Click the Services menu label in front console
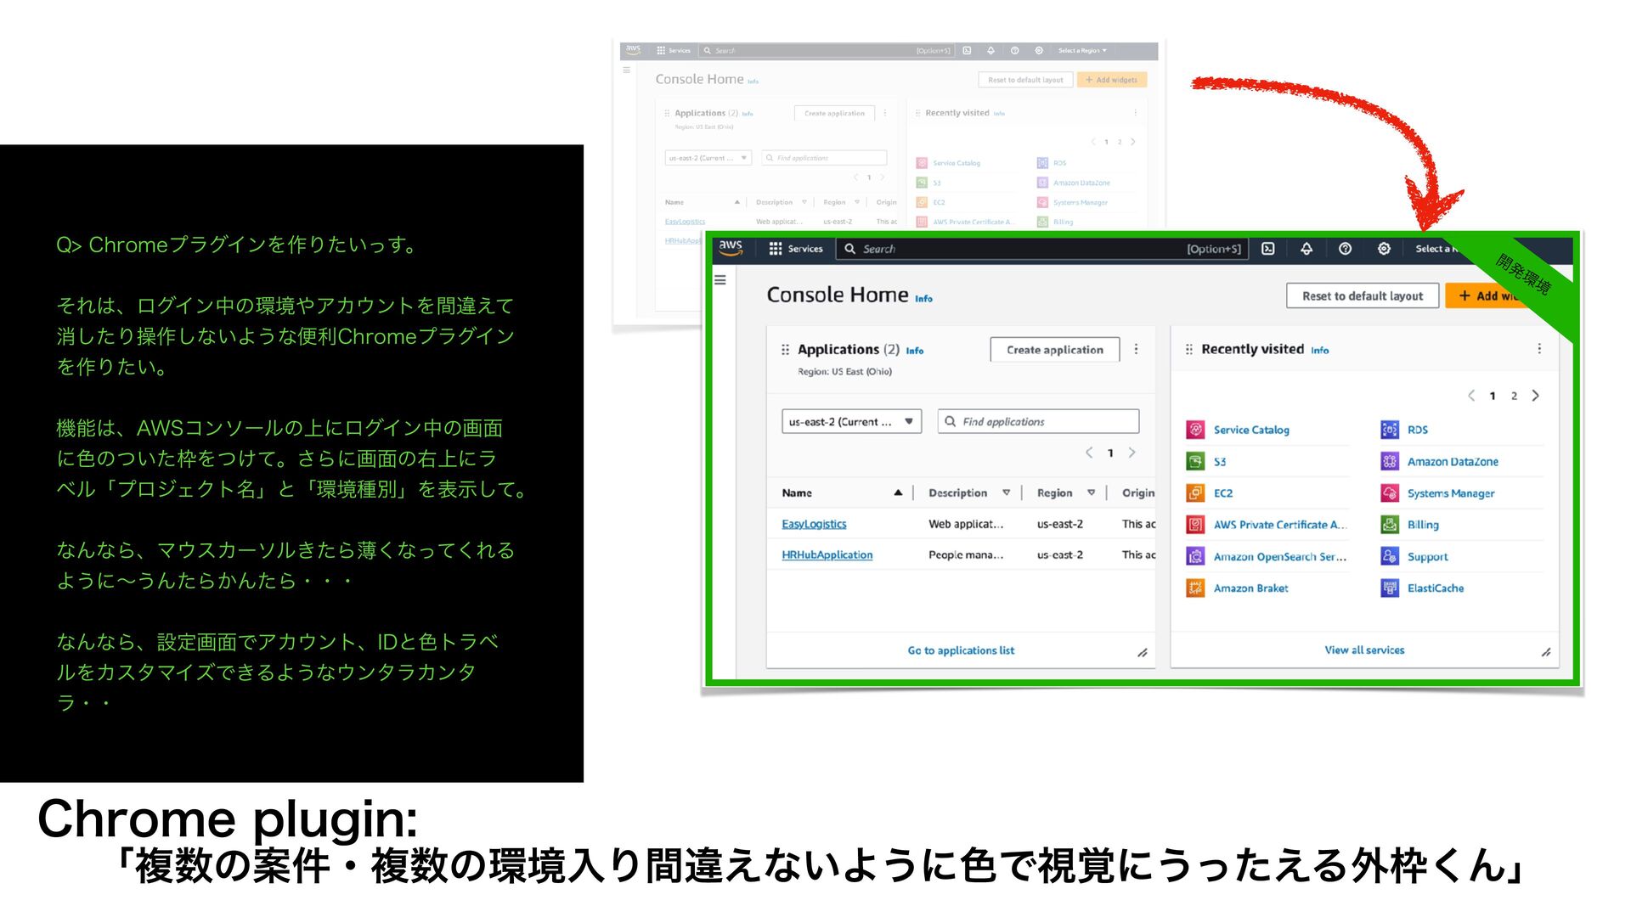This screenshot has height=917, width=1631. (x=804, y=249)
